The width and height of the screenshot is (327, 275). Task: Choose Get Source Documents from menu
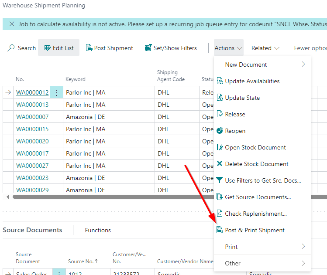258,197
